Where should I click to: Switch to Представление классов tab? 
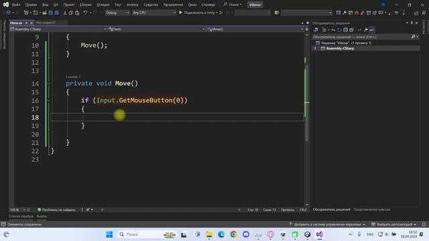coord(371,210)
